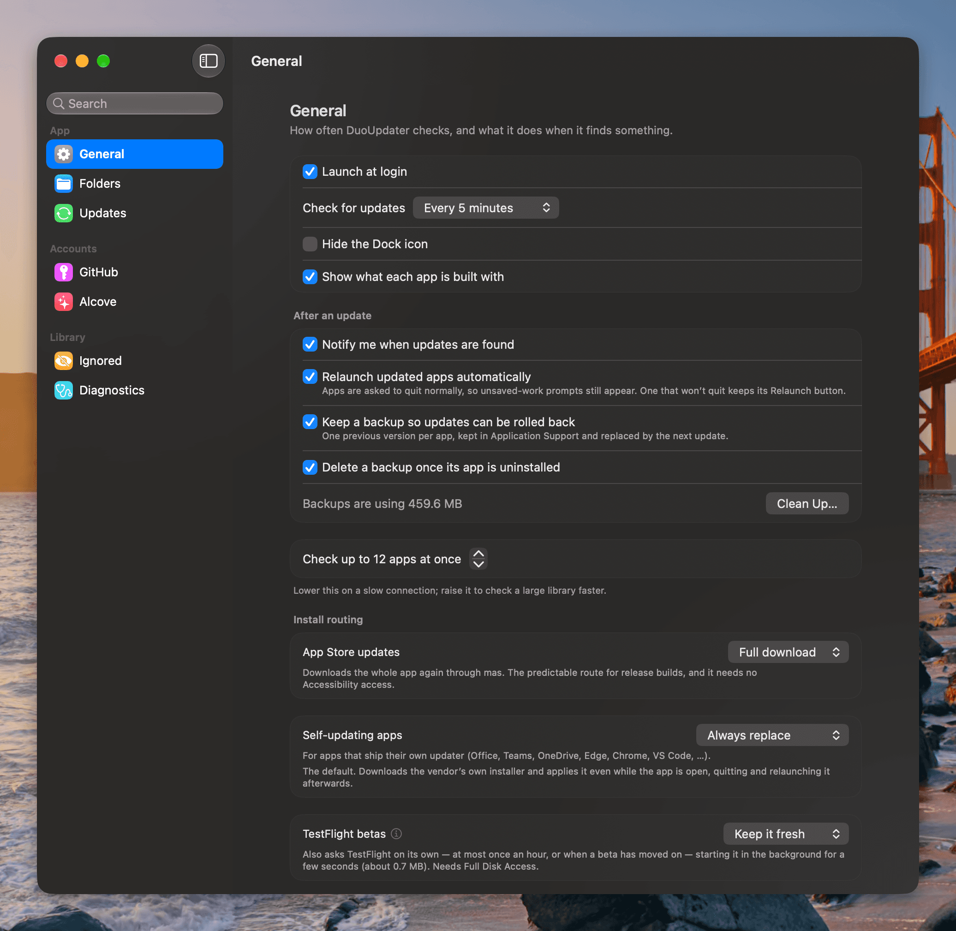Increase the apps checked at once with stepper
The width and height of the screenshot is (956, 931).
click(478, 554)
